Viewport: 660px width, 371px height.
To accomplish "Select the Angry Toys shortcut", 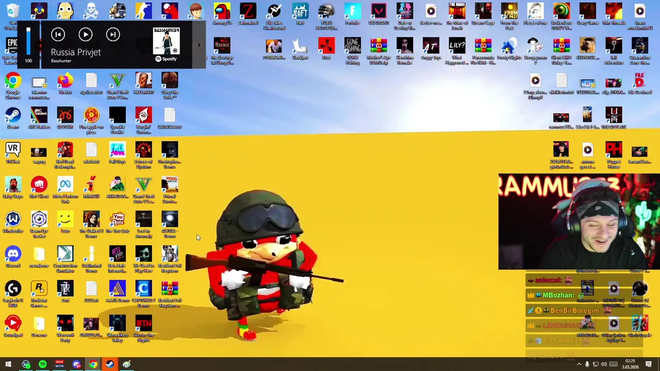I will point(431,49).
